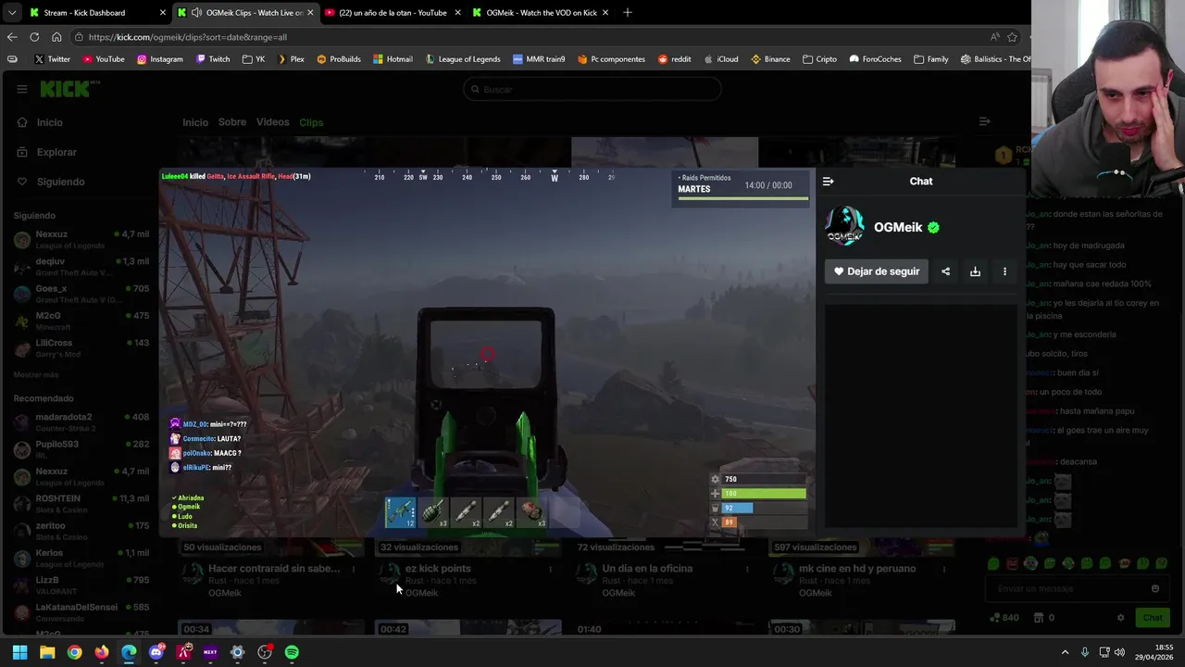Open OGMeik channel name link
1185x667 pixels.
(898, 227)
